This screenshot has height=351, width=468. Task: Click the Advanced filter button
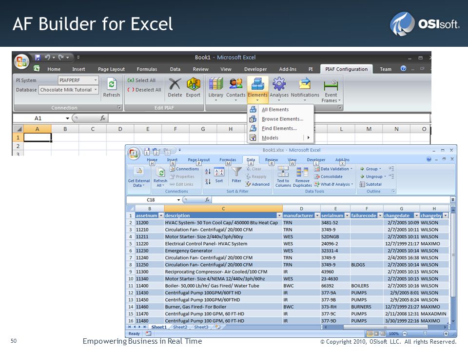coord(257,184)
